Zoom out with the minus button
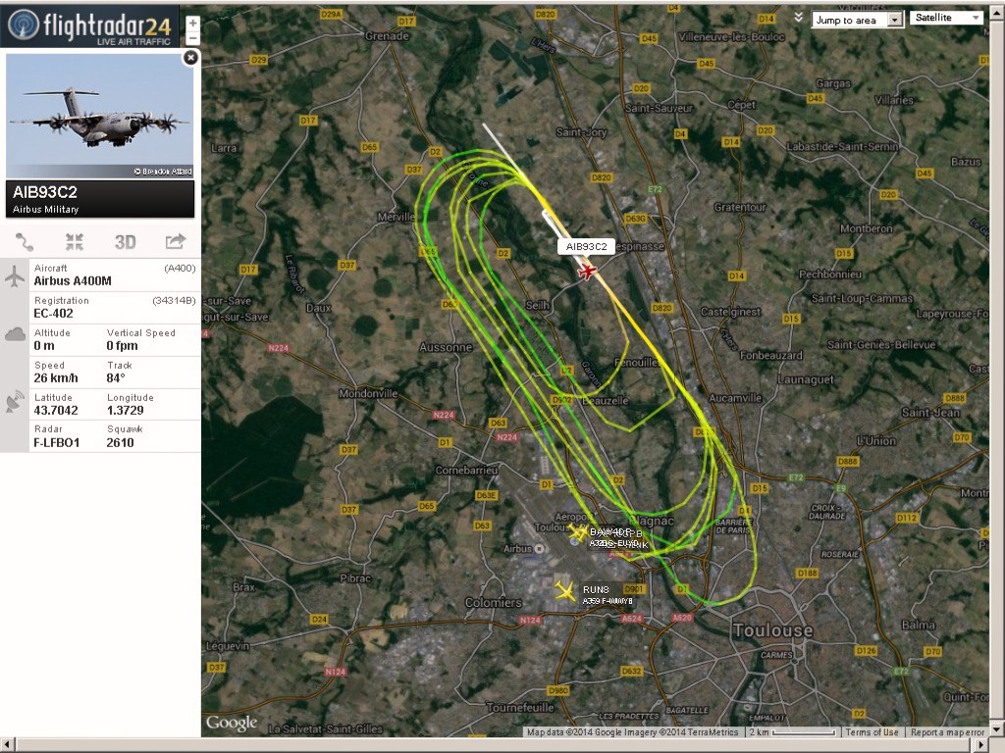Viewport: 1005px width, 753px height. [192, 38]
